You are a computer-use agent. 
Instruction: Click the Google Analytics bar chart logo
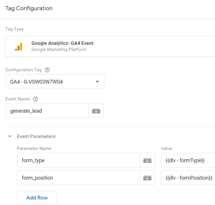[19, 47]
